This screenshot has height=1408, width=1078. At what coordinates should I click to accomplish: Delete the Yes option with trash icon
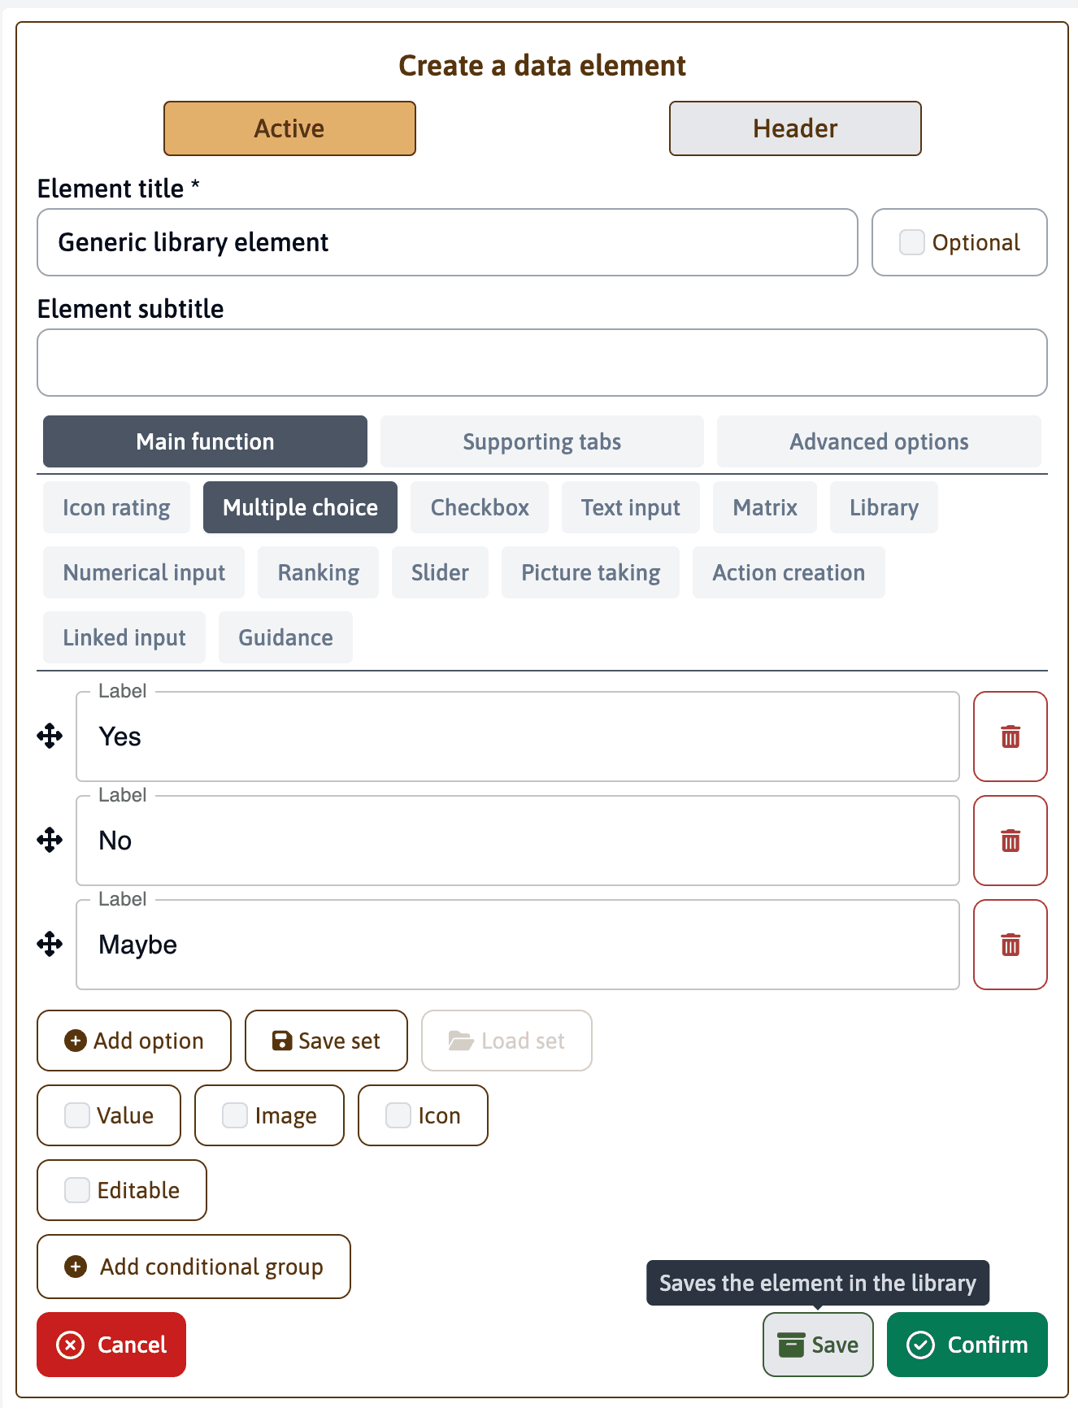[x=1010, y=737]
